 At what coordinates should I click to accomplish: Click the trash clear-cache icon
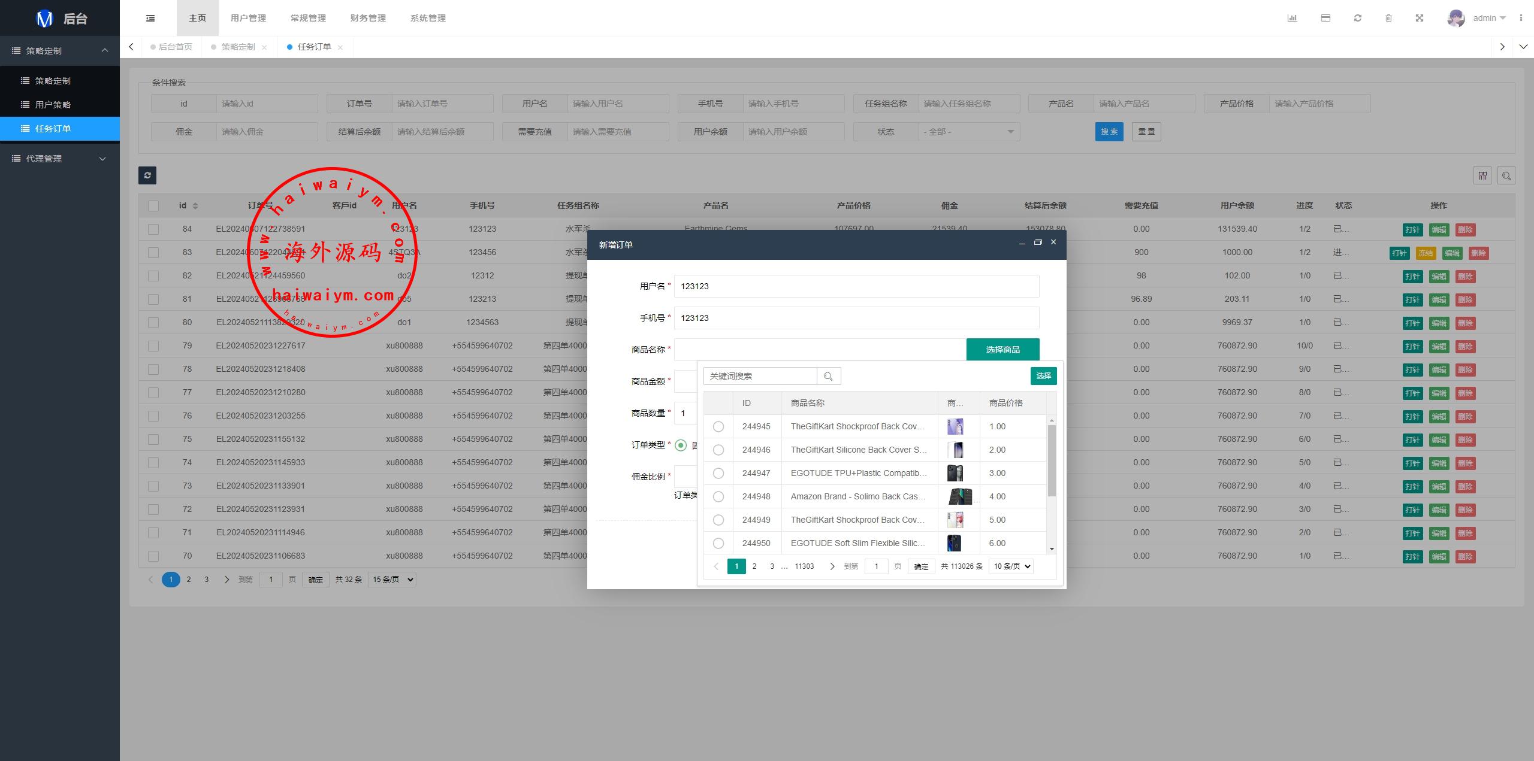(x=1388, y=18)
